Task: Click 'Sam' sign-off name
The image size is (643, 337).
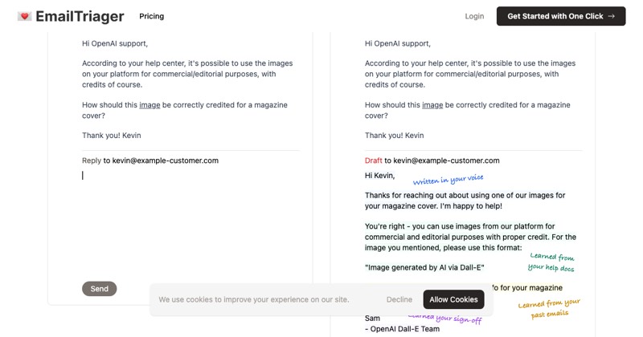Action: click(372, 319)
